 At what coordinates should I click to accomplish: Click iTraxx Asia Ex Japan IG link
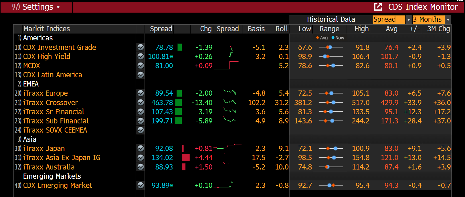[x=62, y=157]
